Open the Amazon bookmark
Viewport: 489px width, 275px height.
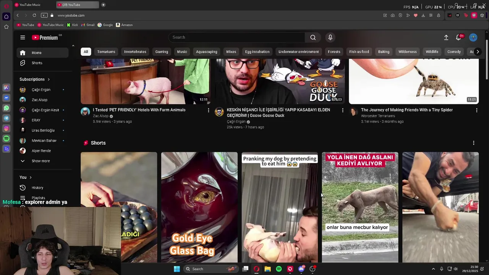pos(124,25)
